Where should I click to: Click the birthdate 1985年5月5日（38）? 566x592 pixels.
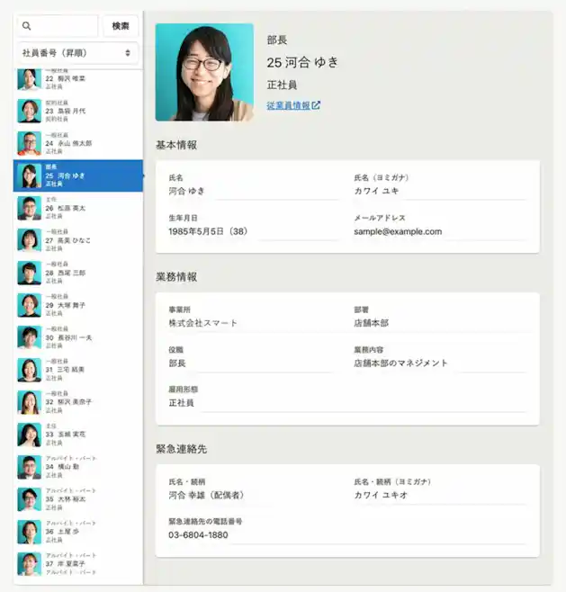(208, 231)
